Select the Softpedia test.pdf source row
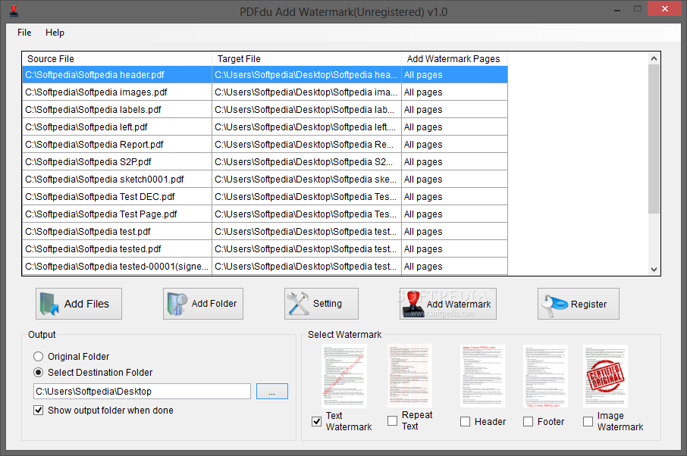Viewport: 687px width, 456px height. click(x=117, y=232)
